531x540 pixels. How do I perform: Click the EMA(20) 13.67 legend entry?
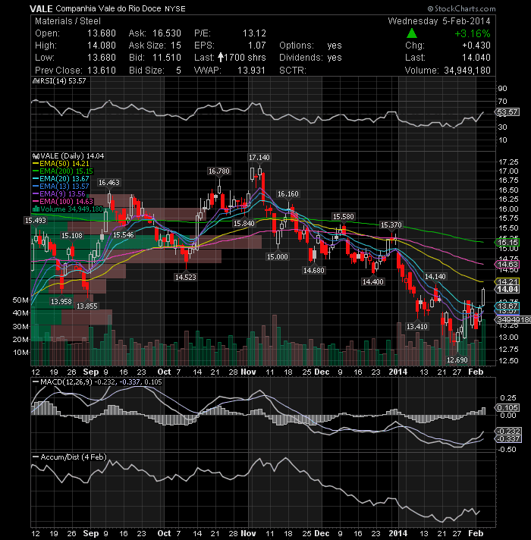64,179
